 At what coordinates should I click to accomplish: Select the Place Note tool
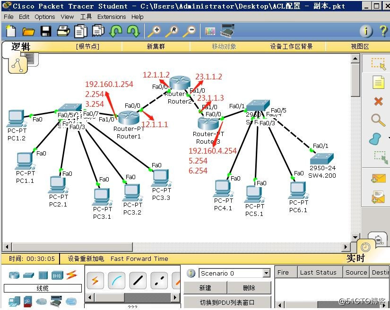[378, 83]
